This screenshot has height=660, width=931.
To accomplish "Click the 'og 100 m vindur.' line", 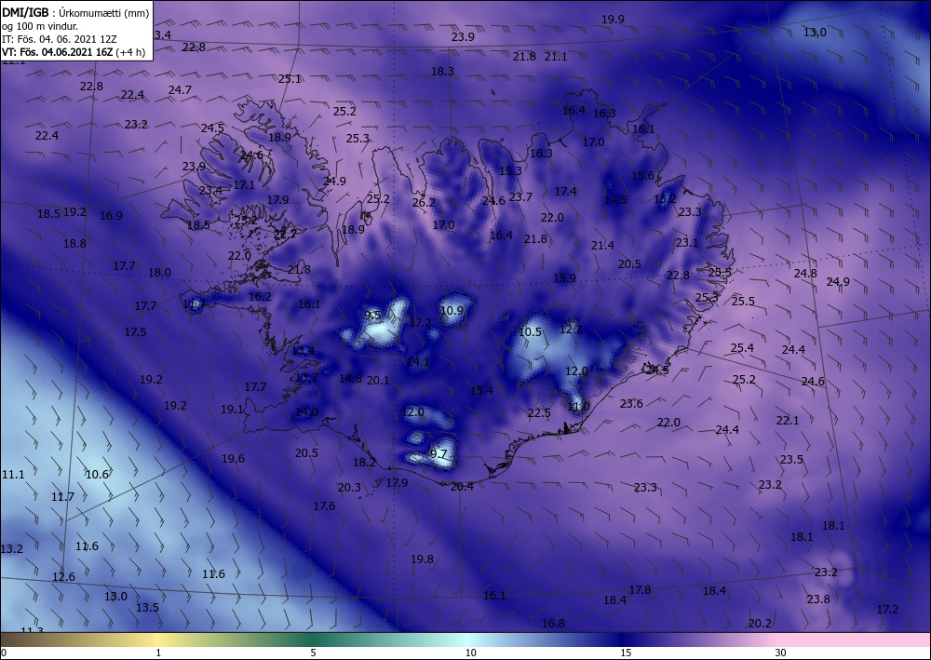I will click(x=40, y=26).
